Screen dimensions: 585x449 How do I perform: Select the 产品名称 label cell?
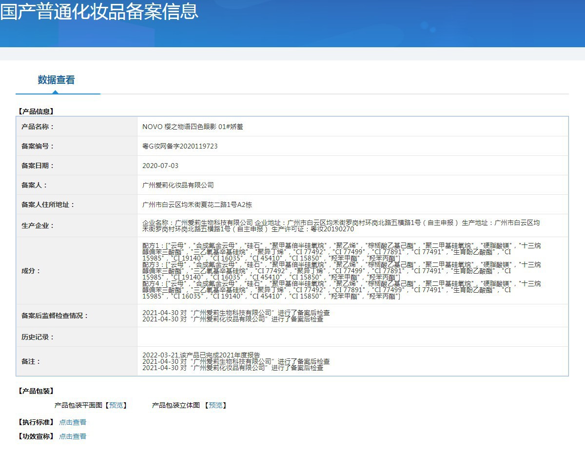coord(77,127)
